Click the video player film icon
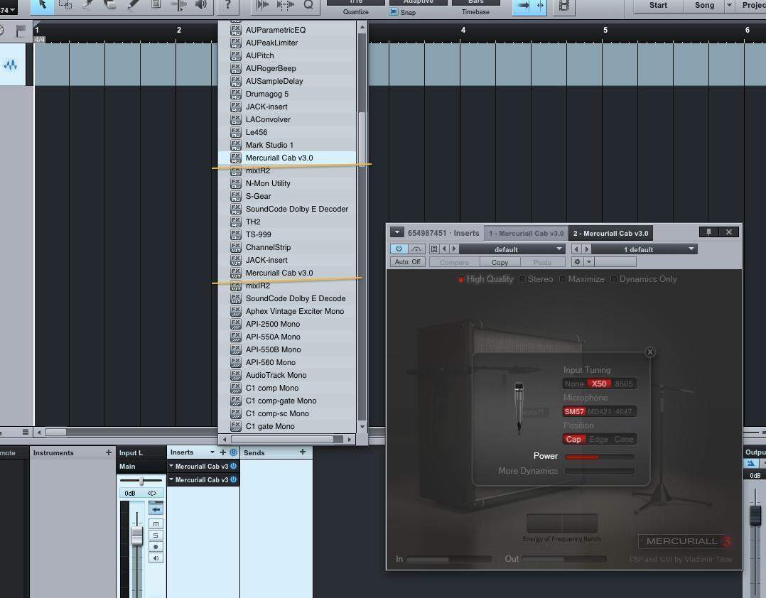This screenshot has width=766, height=598. tap(564, 6)
